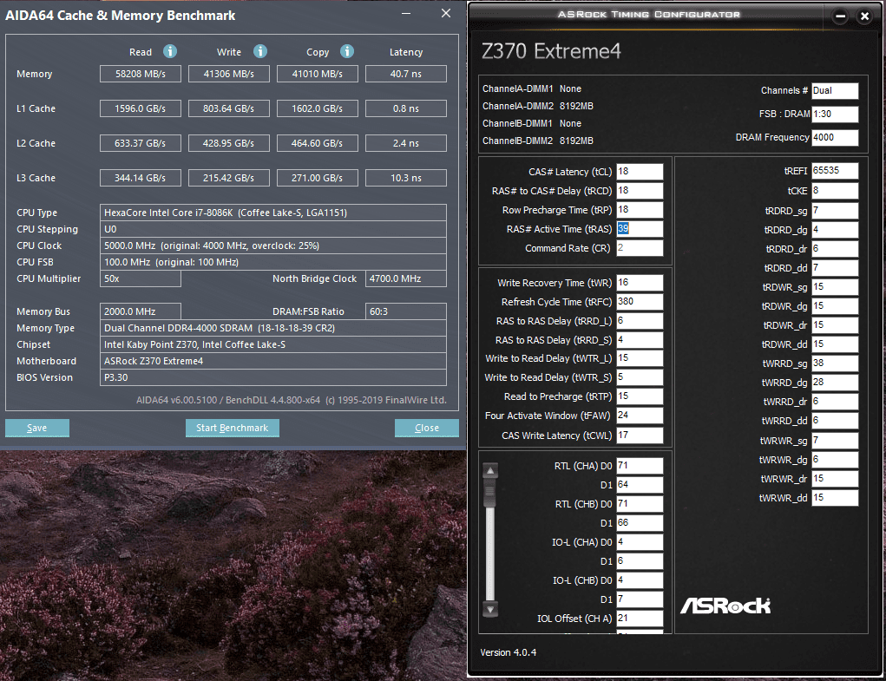This screenshot has width=886, height=681.
Task: Click the tRRD_L value field
Action: pos(640,321)
